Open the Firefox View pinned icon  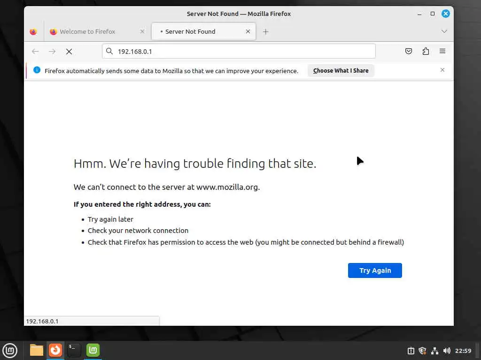33,31
